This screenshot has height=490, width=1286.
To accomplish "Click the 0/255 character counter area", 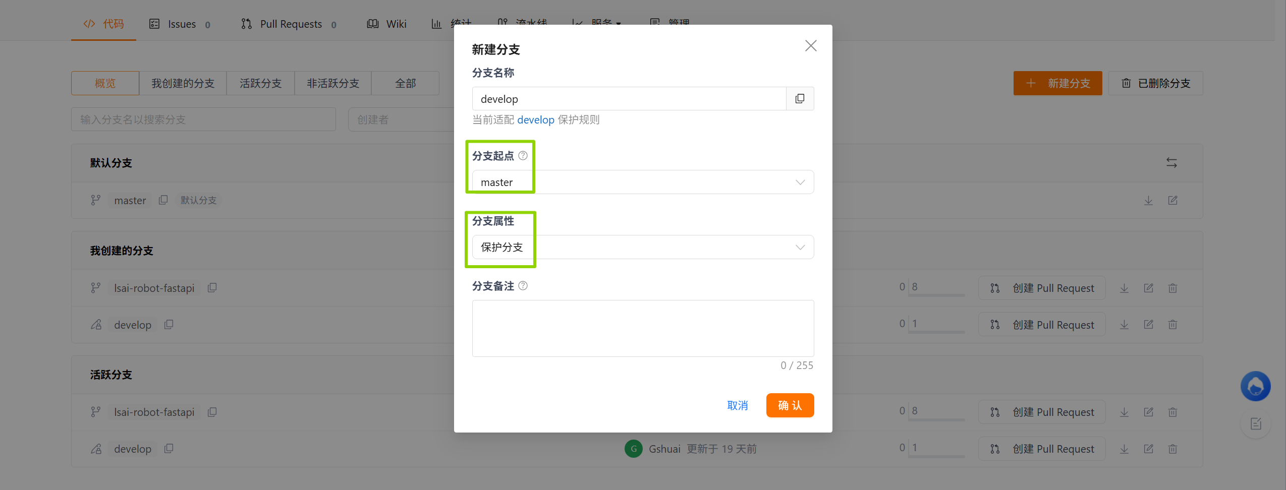I will coord(797,365).
